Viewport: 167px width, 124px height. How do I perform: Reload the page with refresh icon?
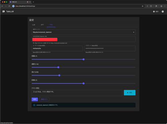pos(9,6)
